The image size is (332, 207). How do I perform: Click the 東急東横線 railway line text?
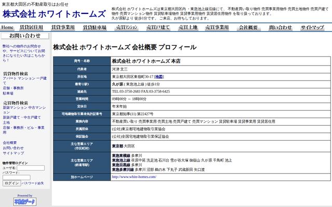tap(121, 156)
